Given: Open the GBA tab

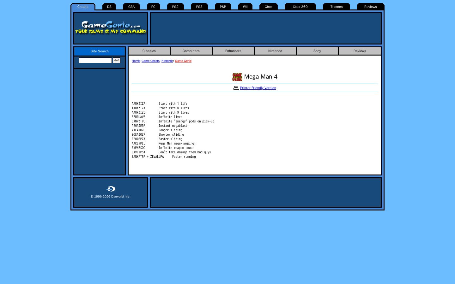Looking at the screenshot, I should click(131, 7).
